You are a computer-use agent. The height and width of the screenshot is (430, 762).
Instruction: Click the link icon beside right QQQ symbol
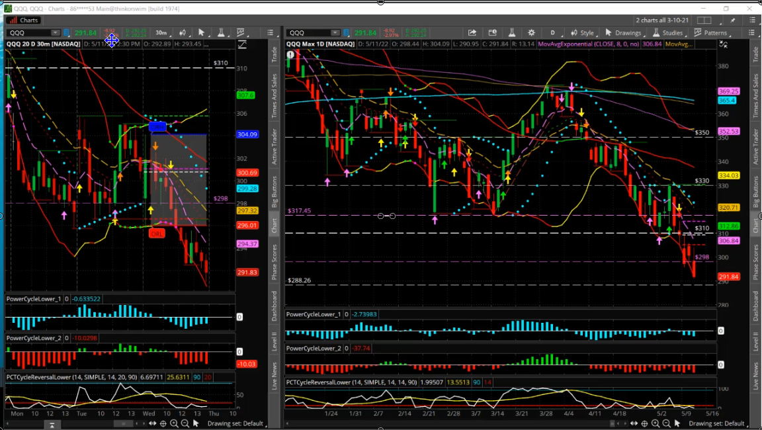pyautogui.click(x=347, y=33)
